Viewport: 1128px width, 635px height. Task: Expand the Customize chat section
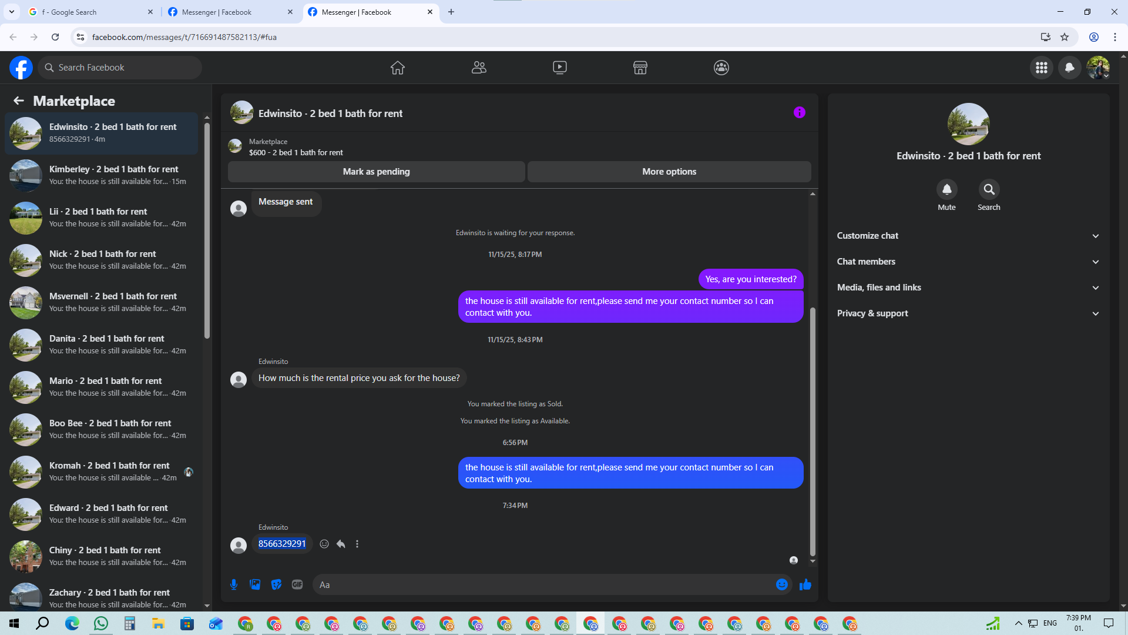(x=968, y=236)
